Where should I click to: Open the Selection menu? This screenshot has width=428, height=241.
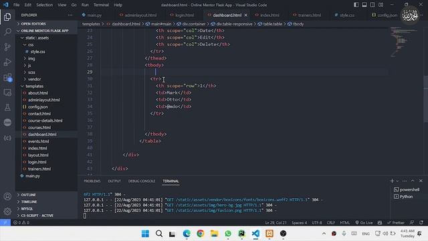(x=45, y=5)
